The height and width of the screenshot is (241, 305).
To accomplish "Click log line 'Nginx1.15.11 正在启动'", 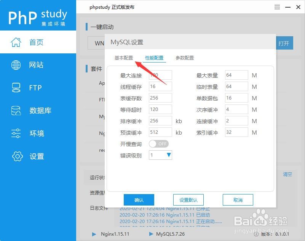I will (x=171, y=221).
